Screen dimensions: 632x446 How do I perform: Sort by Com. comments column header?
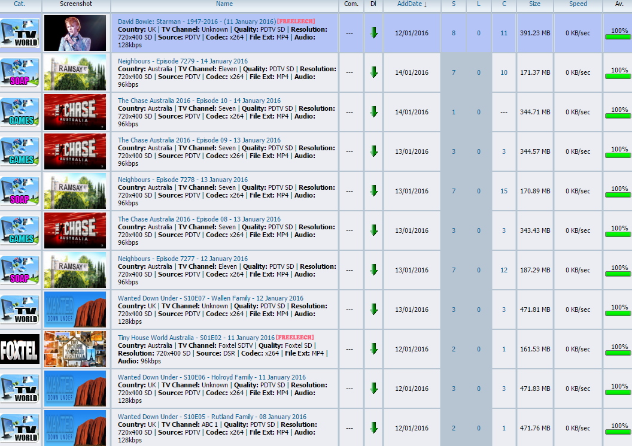(351, 4)
